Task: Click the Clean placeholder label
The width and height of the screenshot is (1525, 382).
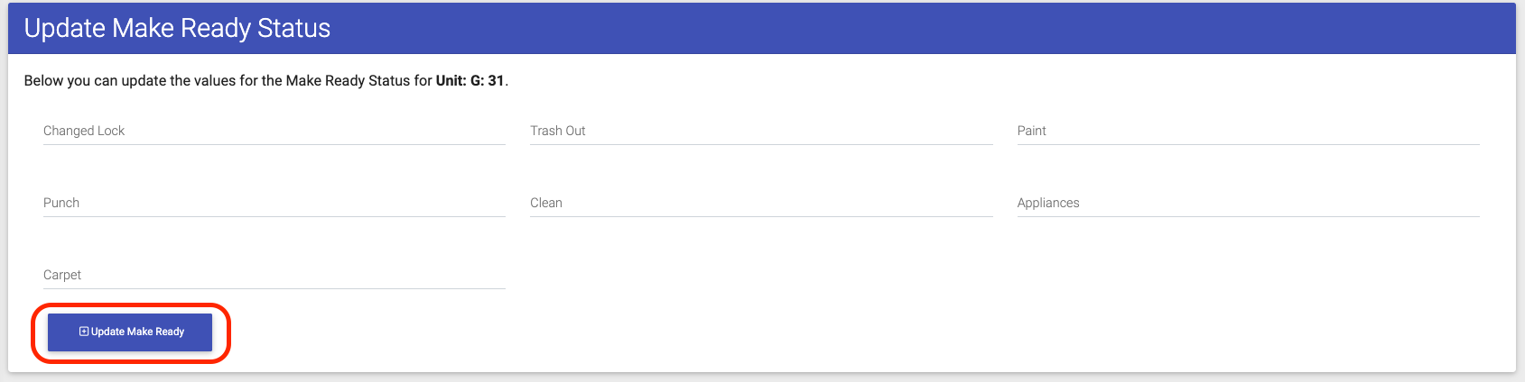Action: pyautogui.click(x=546, y=203)
